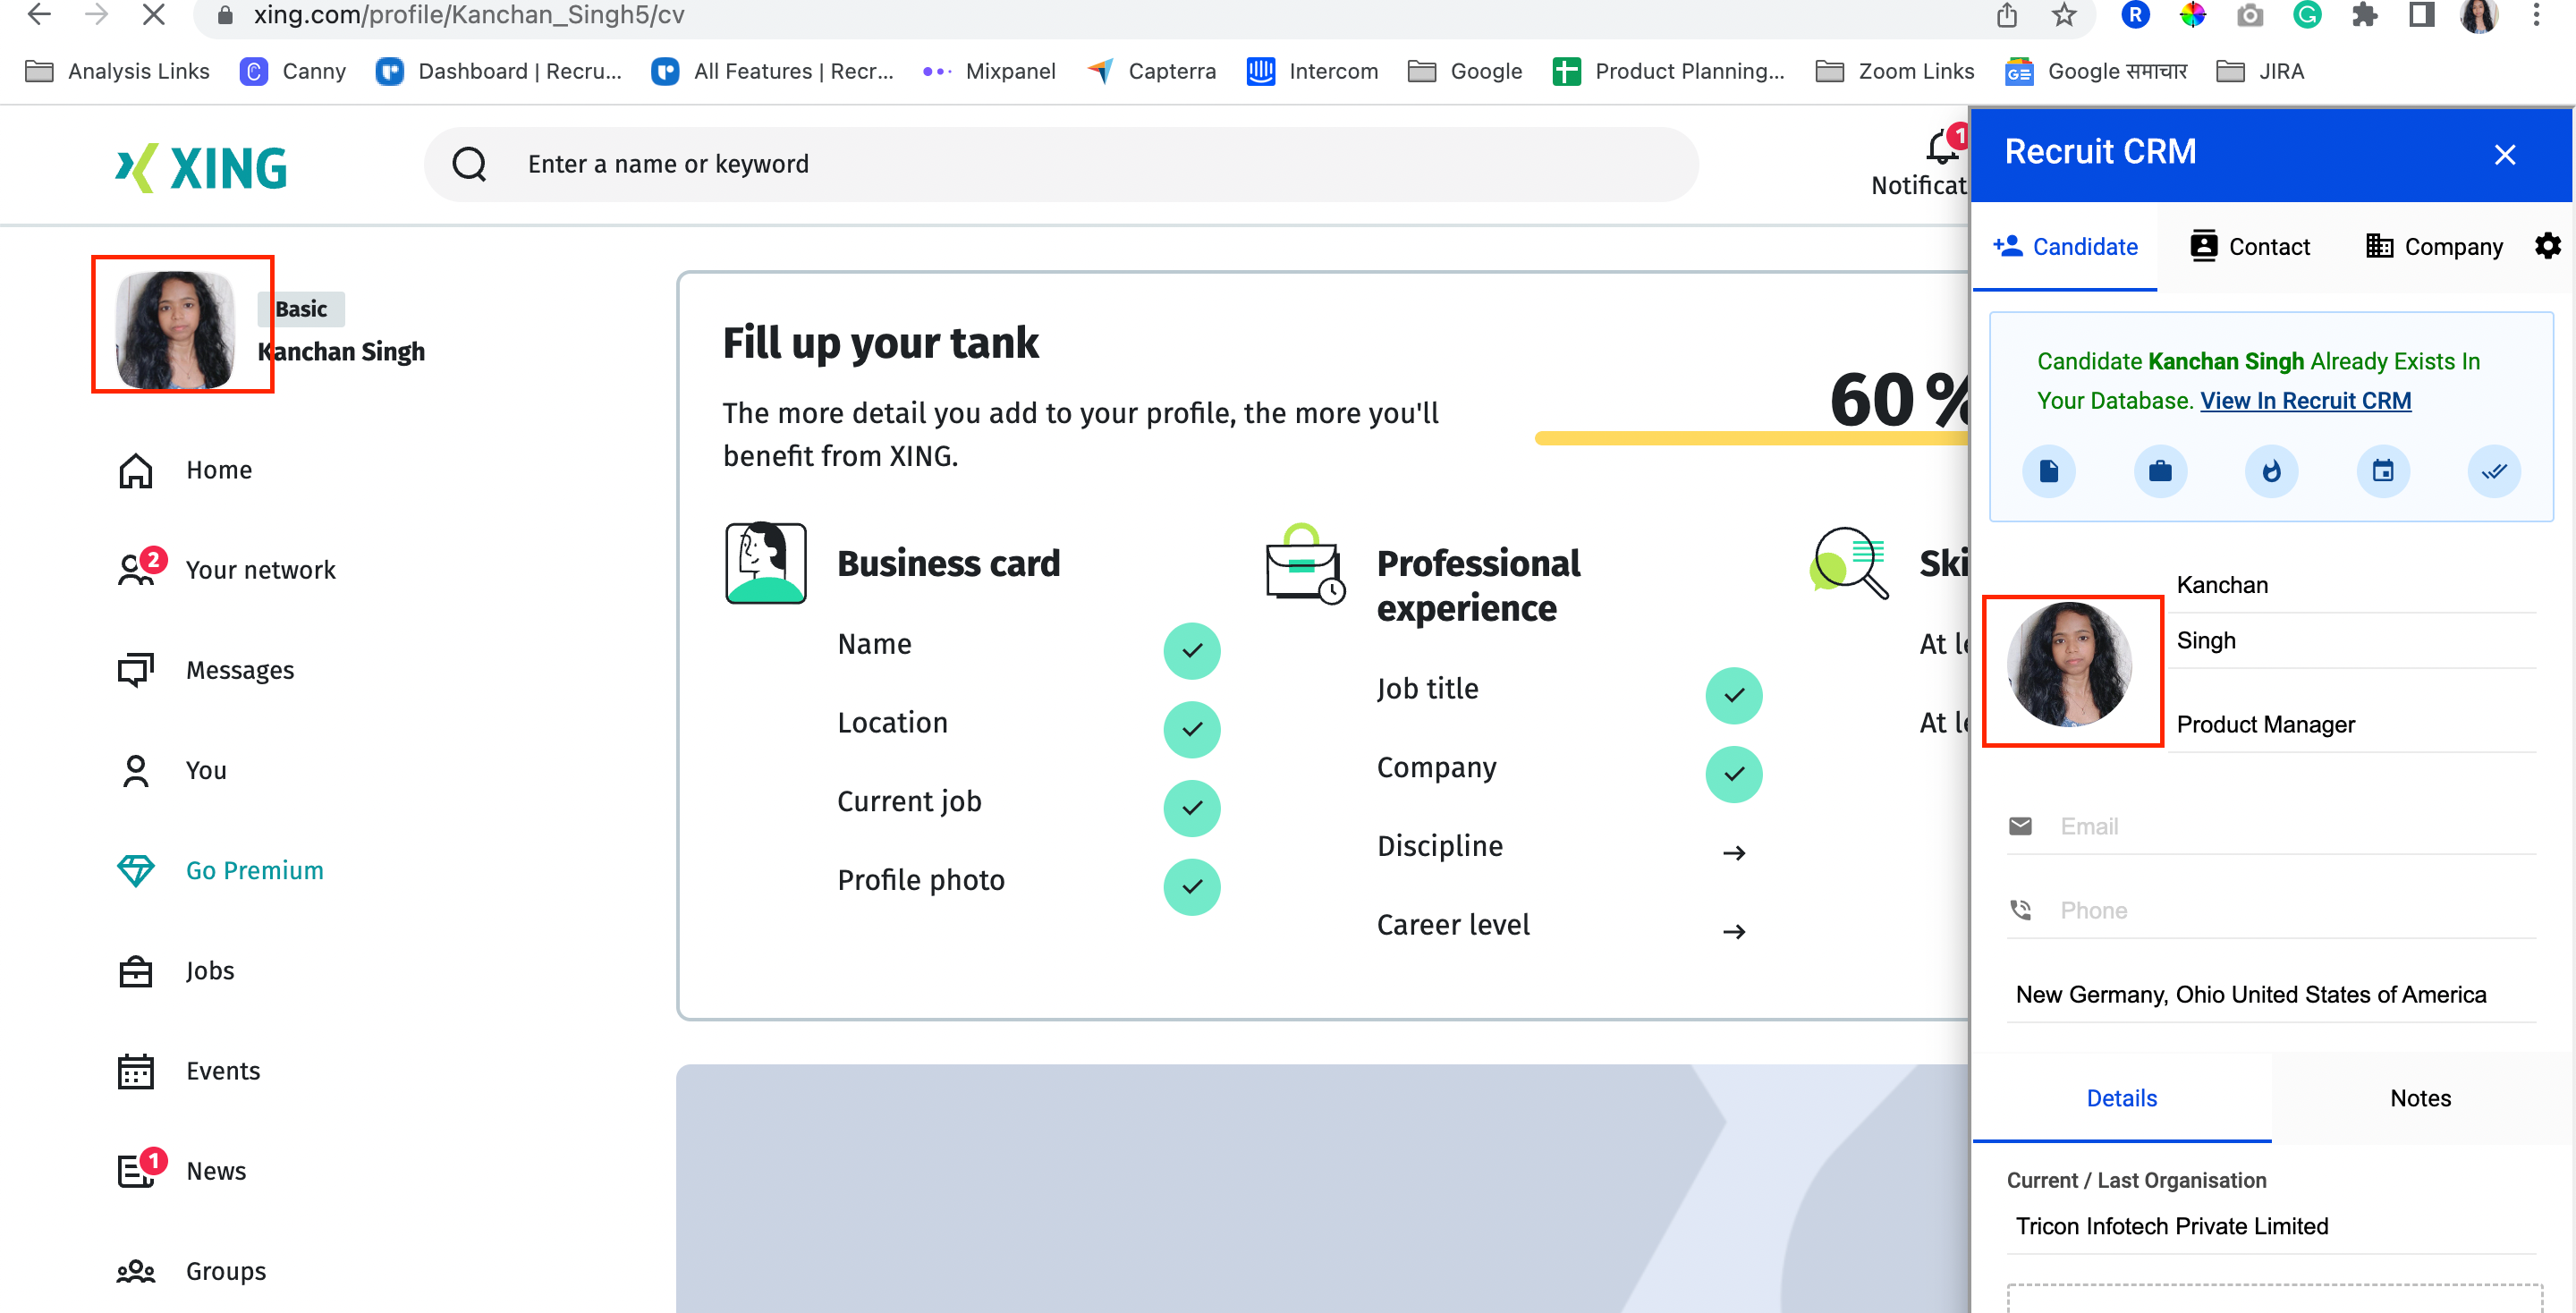2576x1313 pixels.
Task: Open Notifications bell
Action: [1943, 148]
